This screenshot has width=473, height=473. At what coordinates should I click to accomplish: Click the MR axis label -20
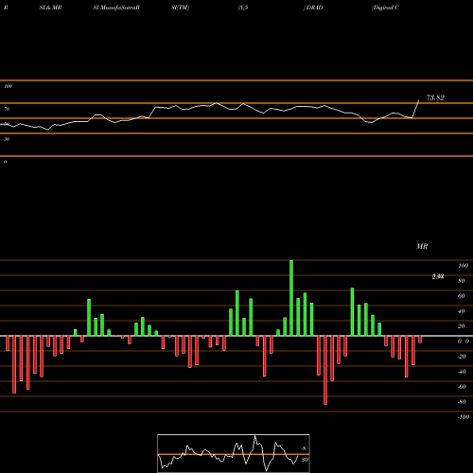click(x=462, y=357)
